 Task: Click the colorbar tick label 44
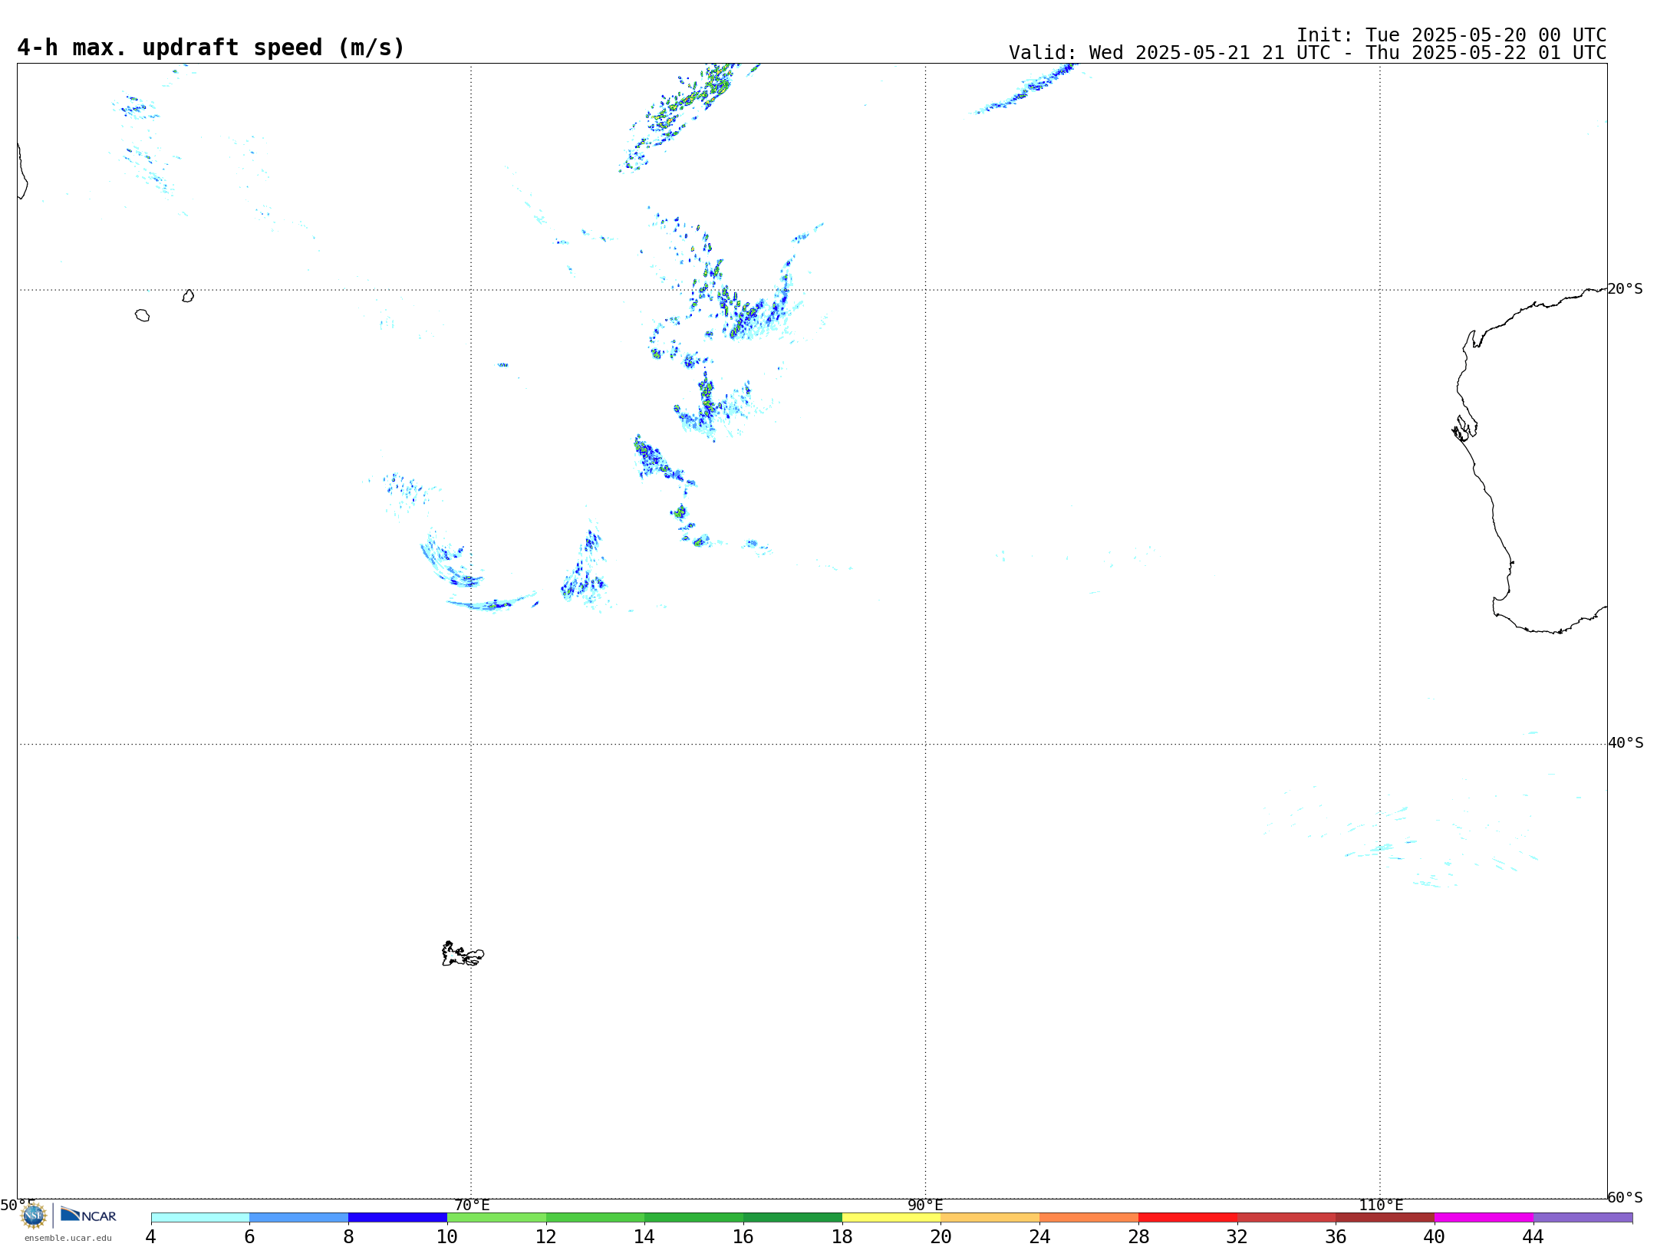click(x=1533, y=1236)
